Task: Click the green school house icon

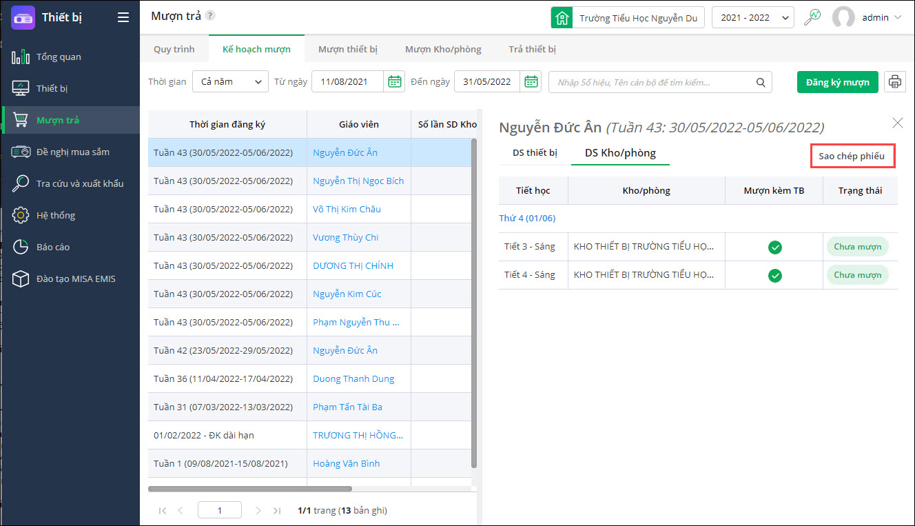Action: [x=562, y=17]
